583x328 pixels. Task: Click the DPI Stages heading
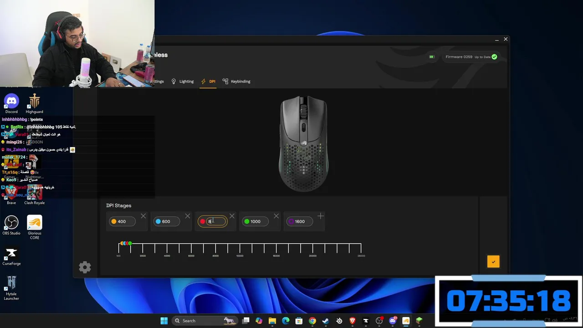click(x=118, y=205)
